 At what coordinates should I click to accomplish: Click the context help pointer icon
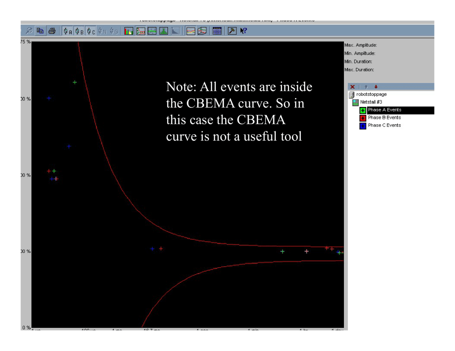pos(243,31)
